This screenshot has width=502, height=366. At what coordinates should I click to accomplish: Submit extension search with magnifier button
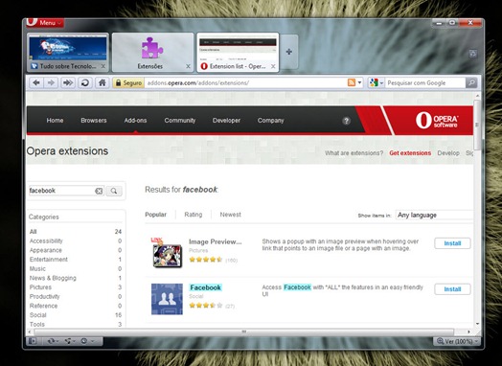[x=114, y=191]
